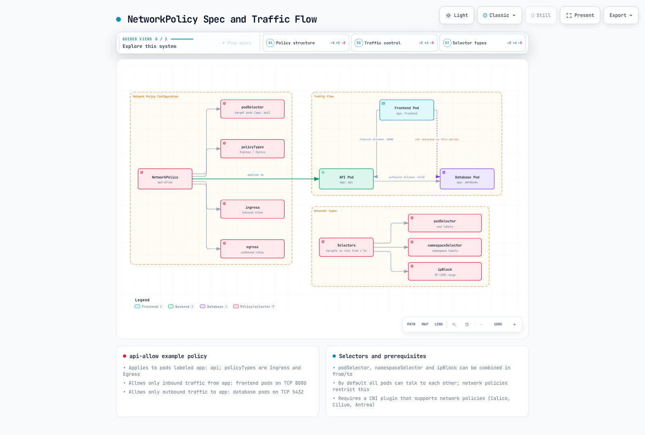This screenshot has width=645, height=435.
Task: Enable MAP mode in canvas toolbar
Action: coord(425,324)
